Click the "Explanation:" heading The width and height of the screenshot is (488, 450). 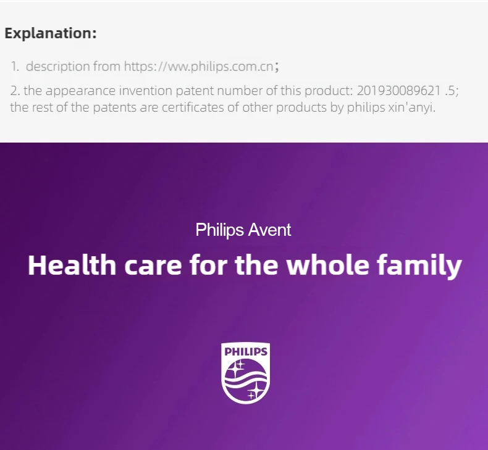(x=51, y=33)
